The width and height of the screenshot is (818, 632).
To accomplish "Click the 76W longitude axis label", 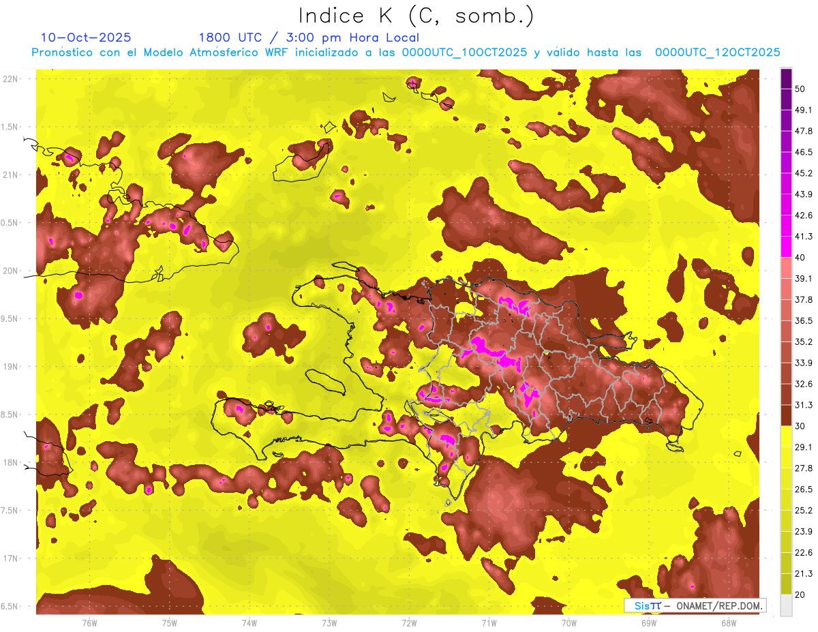I will point(89,622).
